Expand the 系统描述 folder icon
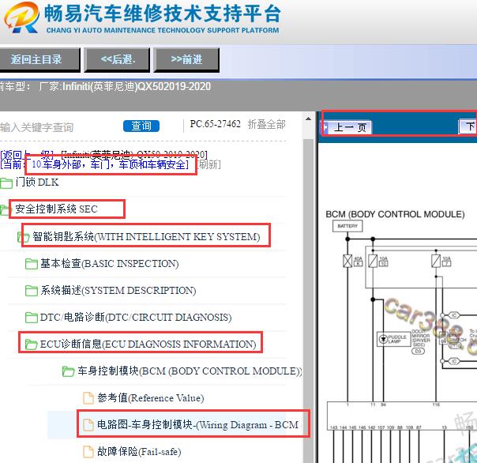477x463 pixels. click(x=32, y=291)
